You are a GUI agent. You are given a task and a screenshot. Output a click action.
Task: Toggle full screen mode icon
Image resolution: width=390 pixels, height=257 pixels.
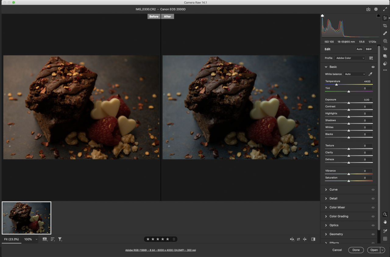tap(385, 9)
